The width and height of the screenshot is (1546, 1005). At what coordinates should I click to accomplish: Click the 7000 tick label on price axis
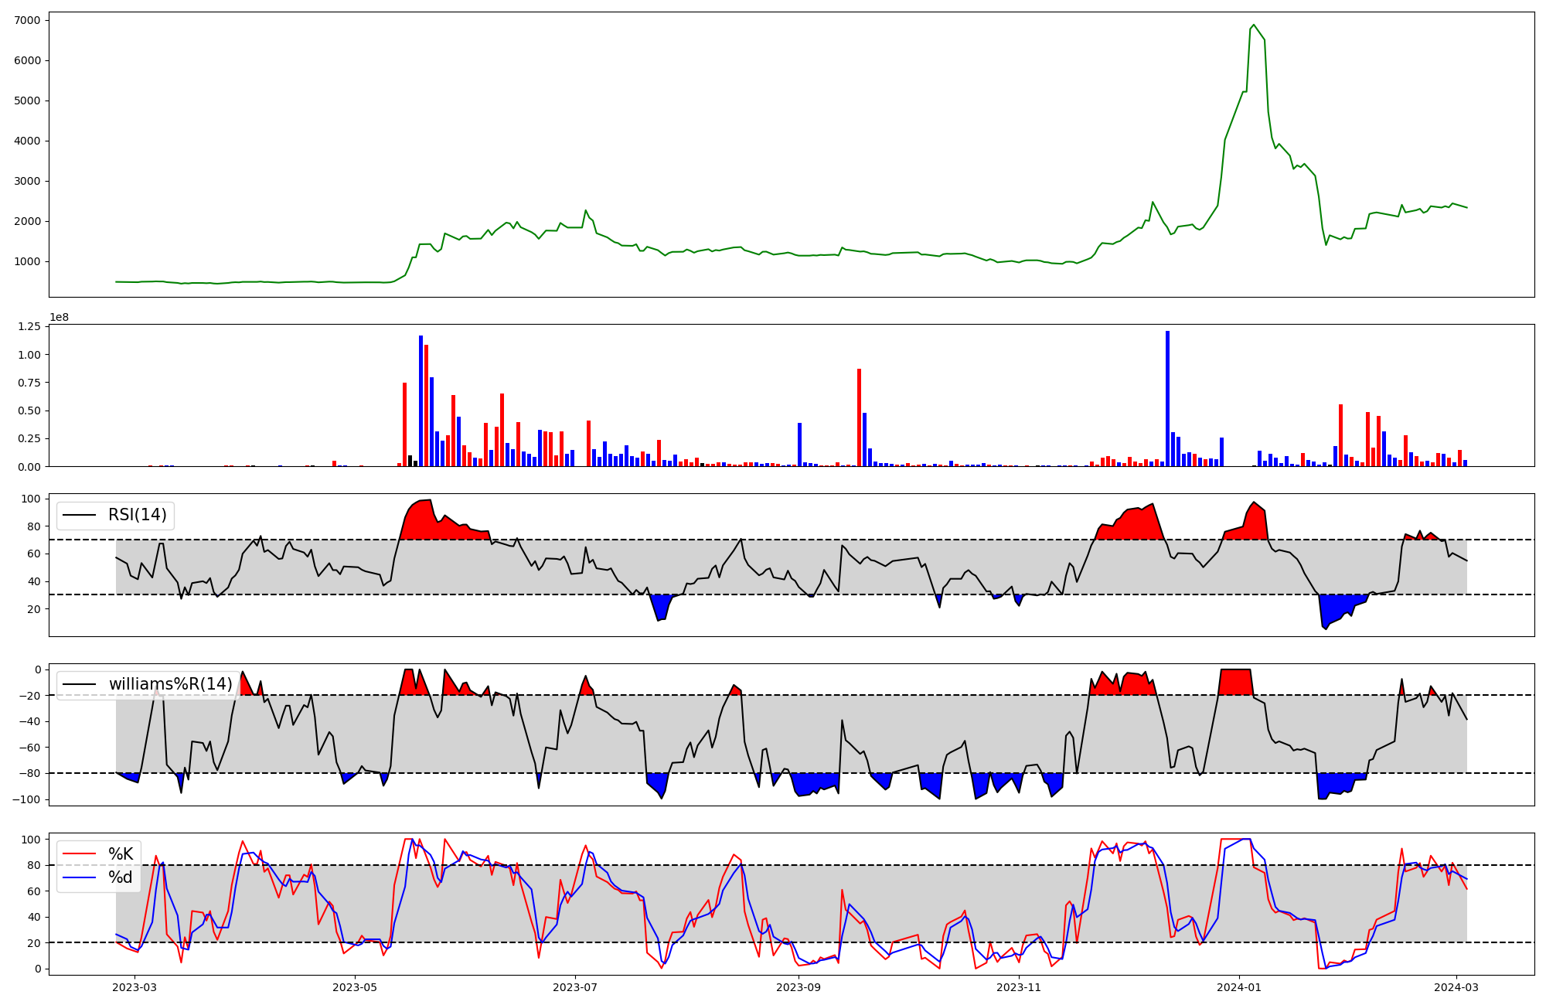pyautogui.click(x=27, y=20)
